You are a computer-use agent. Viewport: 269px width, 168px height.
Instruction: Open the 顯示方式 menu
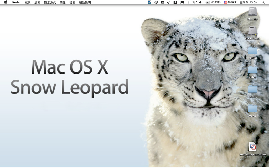tap(50, 2)
